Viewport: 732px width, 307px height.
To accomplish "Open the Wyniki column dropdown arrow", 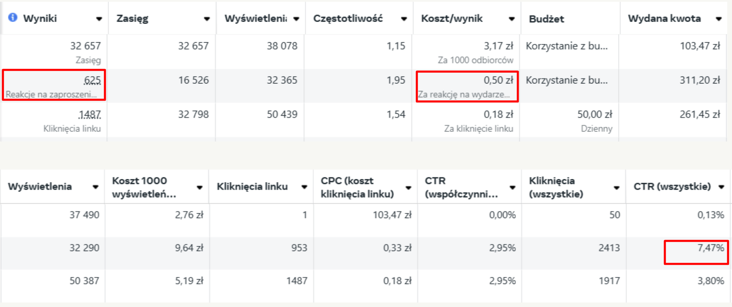I will coord(99,19).
